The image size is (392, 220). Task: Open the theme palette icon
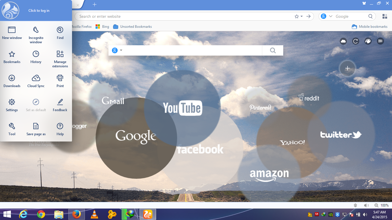point(368,41)
